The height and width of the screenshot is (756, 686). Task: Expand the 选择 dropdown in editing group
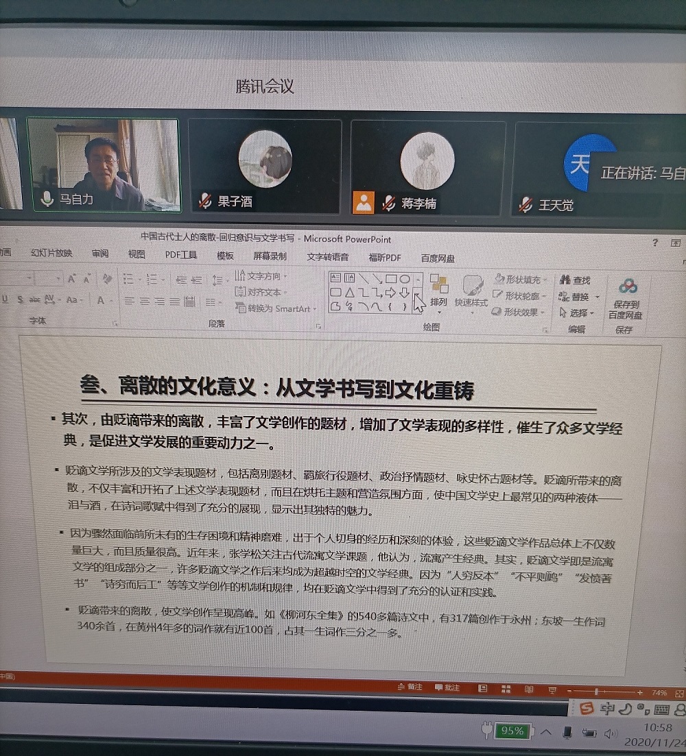(x=576, y=313)
